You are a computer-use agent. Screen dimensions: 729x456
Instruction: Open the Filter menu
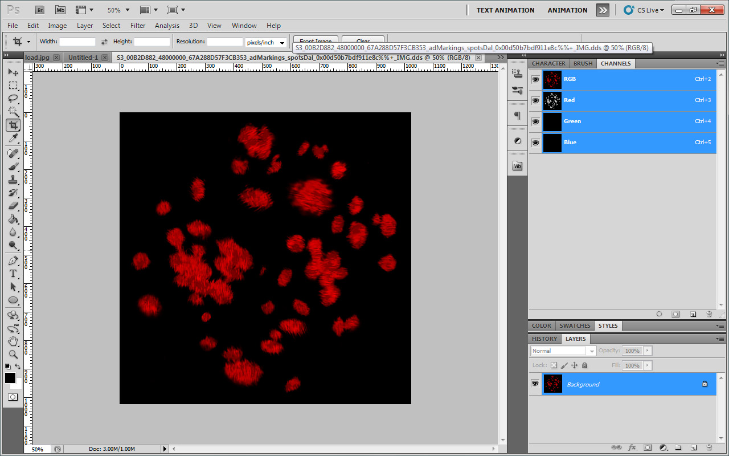tap(138, 26)
